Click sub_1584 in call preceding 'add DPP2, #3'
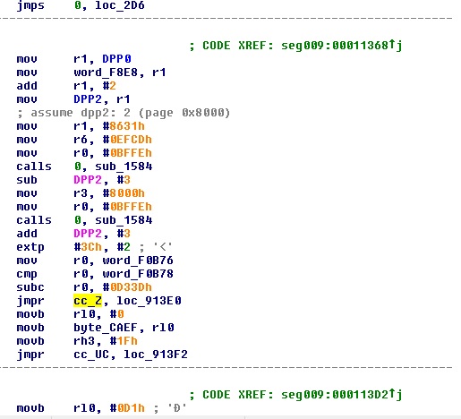The height and width of the screenshot is (419, 461). pos(124,220)
